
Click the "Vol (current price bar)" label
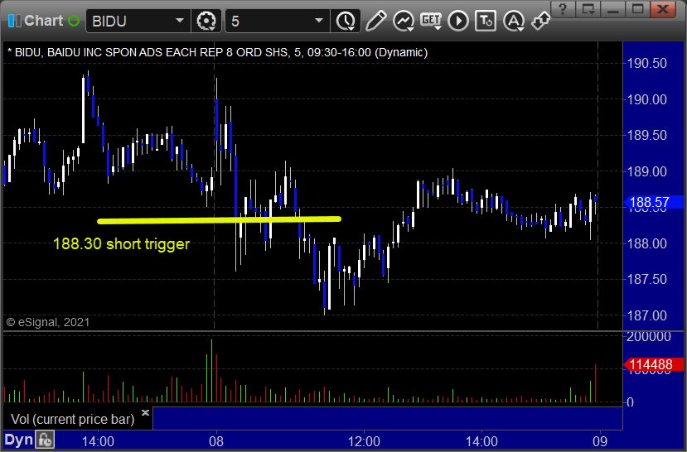click(x=73, y=419)
